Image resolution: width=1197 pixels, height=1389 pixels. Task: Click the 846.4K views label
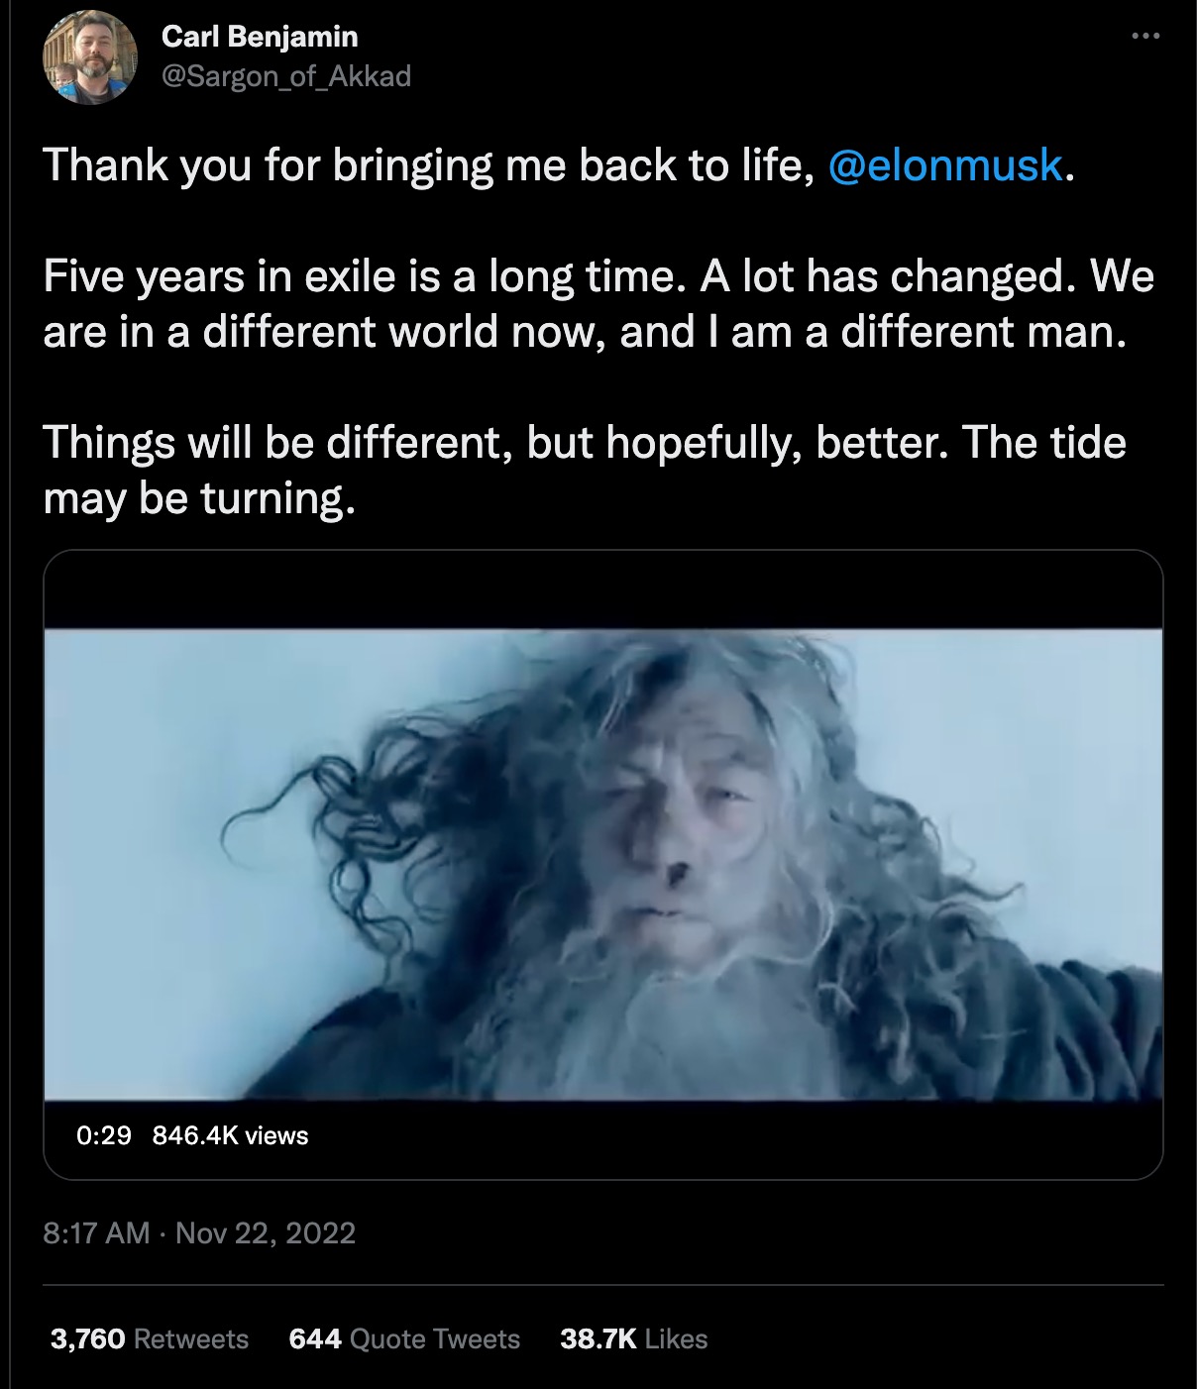(232, 1137)
